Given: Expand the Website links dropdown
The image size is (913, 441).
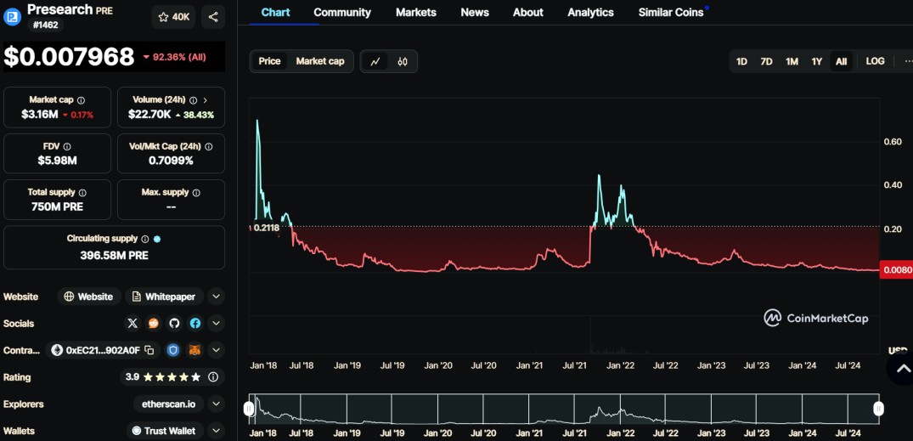Looking at the screenshot, I should coord(216,297).
